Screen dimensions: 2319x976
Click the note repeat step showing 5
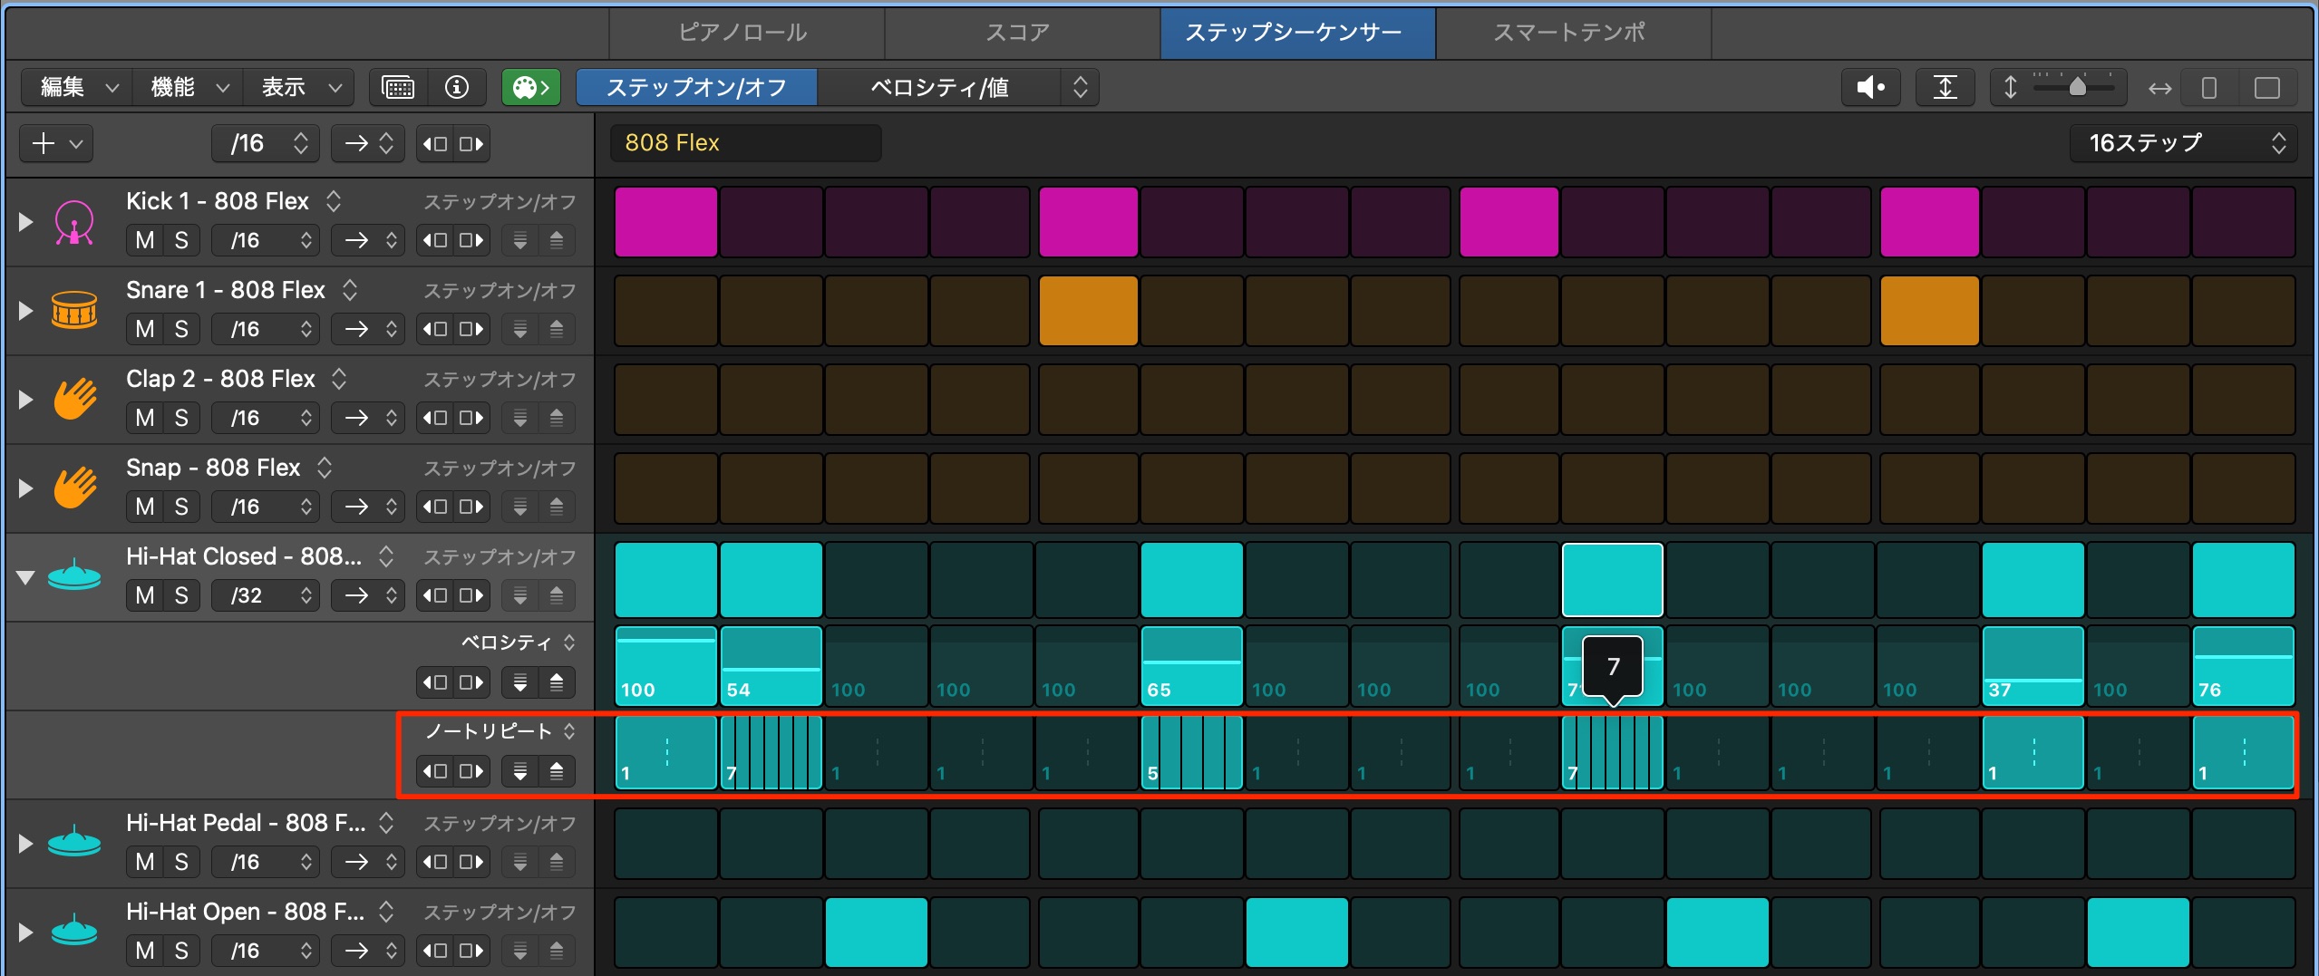point(1191,752)
